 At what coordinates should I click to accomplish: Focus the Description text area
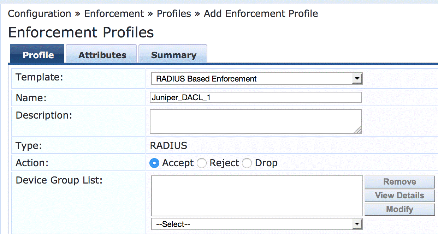click(255, 121)
